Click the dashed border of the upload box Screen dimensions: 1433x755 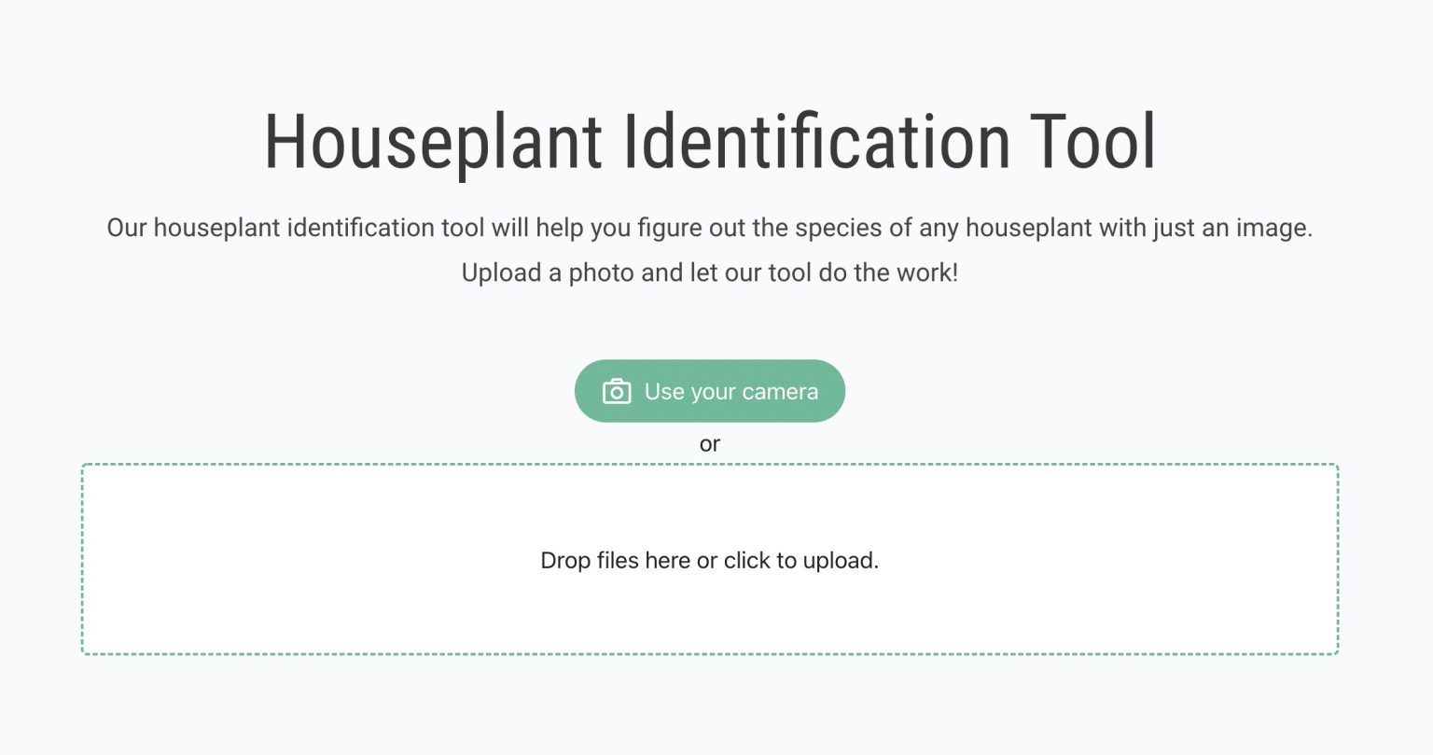[709, 464]
